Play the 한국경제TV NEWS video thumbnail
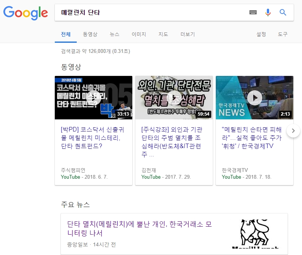 (254, 98)
